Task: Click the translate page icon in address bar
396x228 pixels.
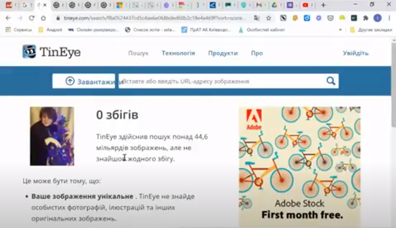Action: click(257, 18)
